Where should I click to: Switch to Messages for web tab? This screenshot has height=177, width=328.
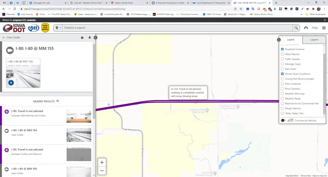[x=48, y=3]
